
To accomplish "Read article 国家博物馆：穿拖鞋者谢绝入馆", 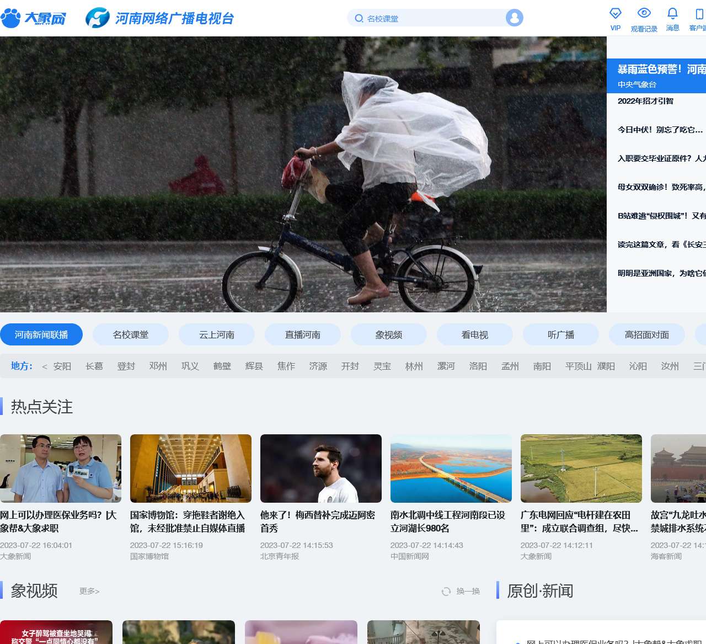I will click(x=188, y=521).
